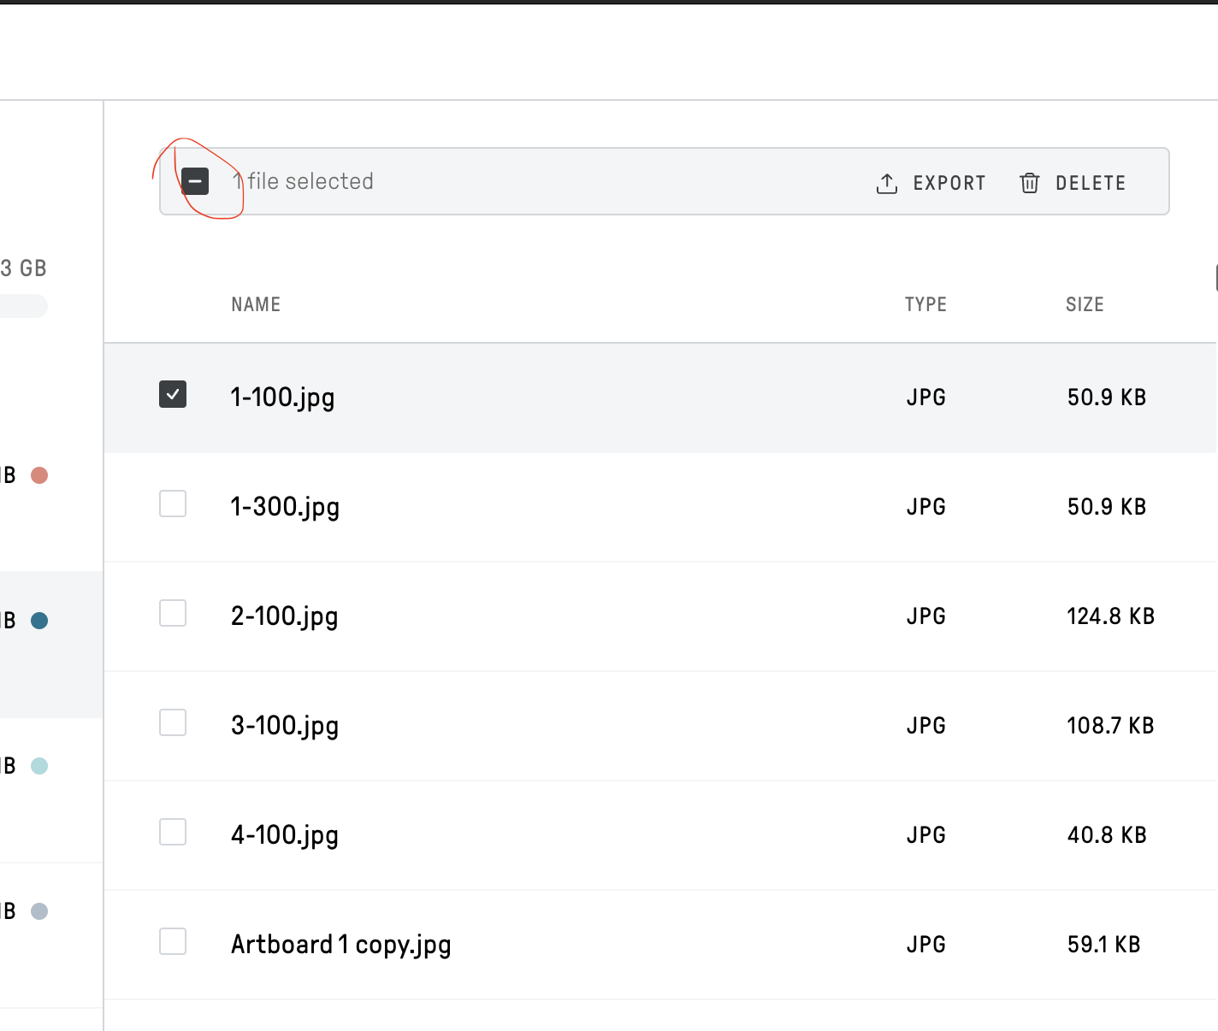Sort files by the TYPE column header

click(x=925, y=304)
